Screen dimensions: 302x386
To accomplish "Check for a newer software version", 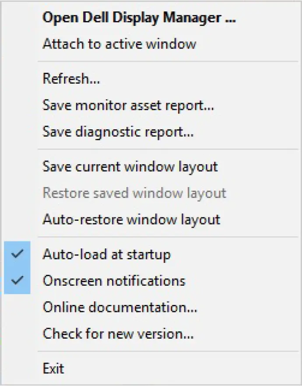I will (x=118, y=334).
